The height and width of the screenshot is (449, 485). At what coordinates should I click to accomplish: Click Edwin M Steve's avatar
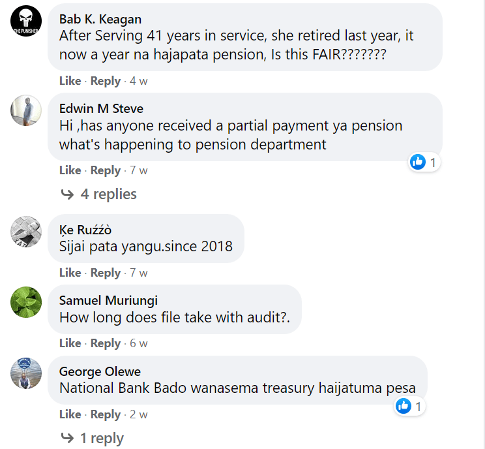pyautogui.click(x=26, y=110)
